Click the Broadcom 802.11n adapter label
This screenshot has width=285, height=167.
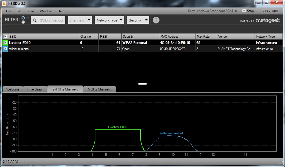[x=212, y=11]
